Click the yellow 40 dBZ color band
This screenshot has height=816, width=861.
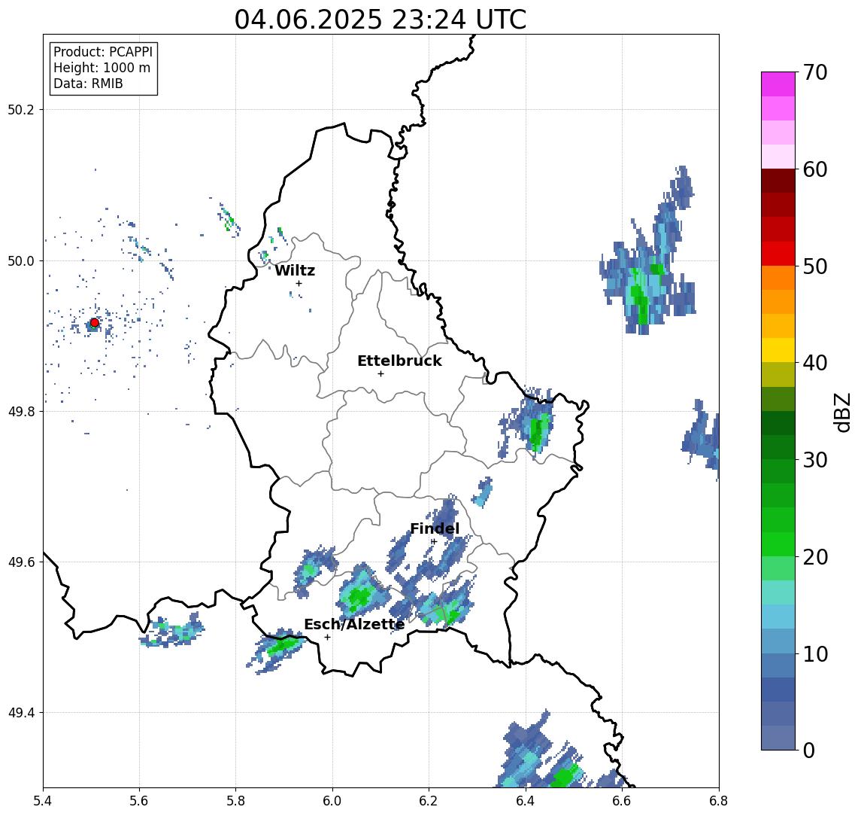click(x=778, y=350)
